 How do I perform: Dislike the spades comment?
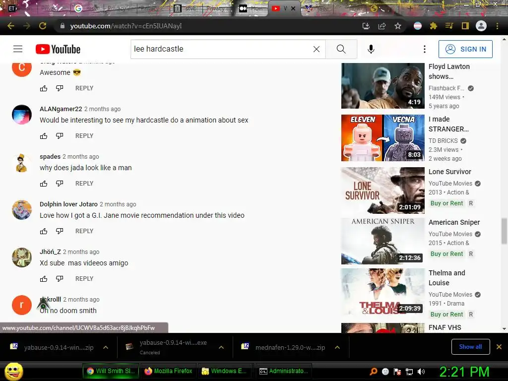60,184
